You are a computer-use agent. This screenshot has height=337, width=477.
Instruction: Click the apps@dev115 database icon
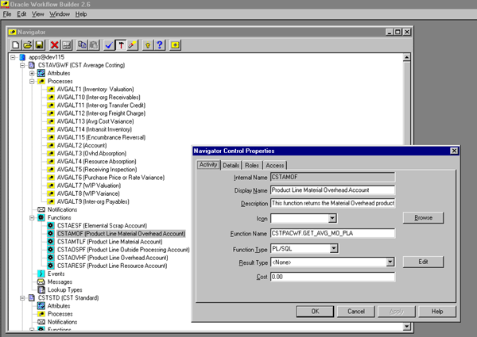click(x=22, y=57)
